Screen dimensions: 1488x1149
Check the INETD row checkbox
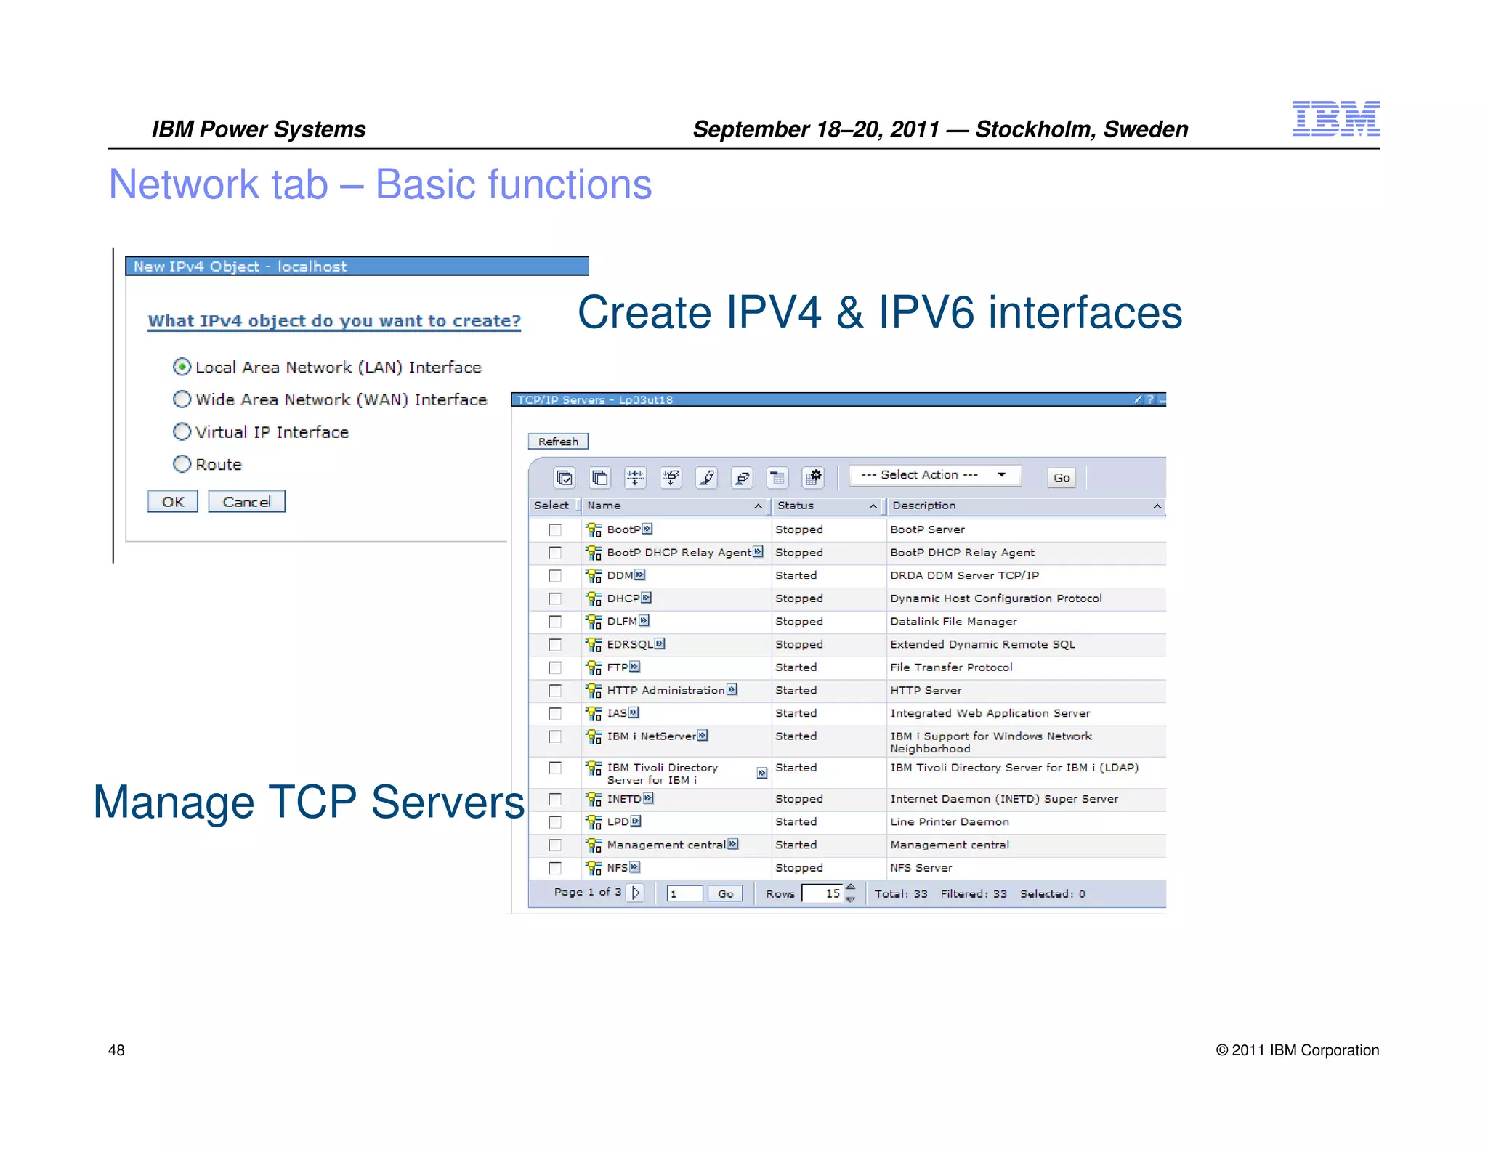pyautogui.click(x=555, y=799)
